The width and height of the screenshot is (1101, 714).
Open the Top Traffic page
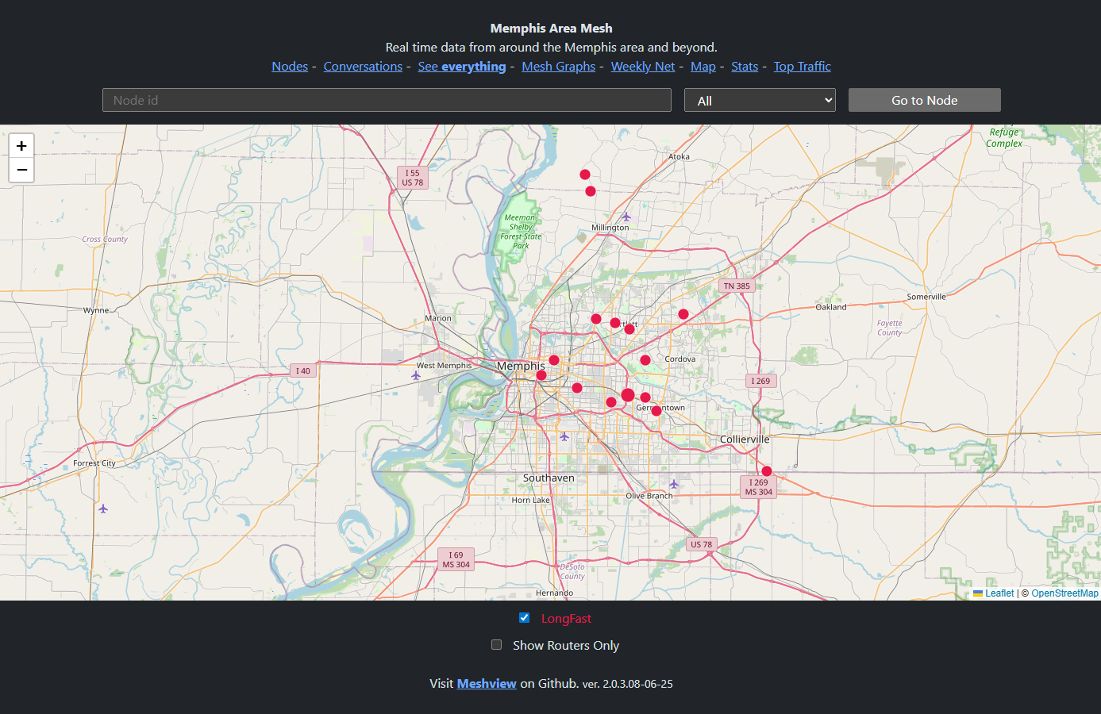pos(802,67)
